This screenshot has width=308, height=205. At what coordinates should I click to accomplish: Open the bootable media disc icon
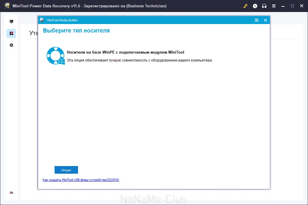coord(255,6)
